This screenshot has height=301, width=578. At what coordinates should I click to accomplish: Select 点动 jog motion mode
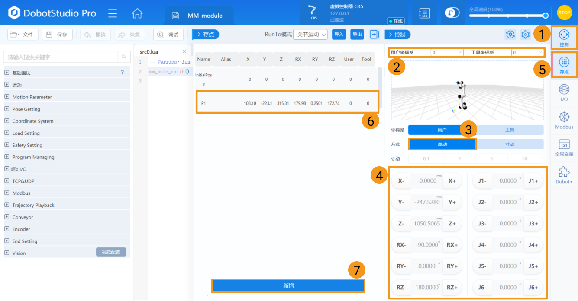[x=442, y=145]
